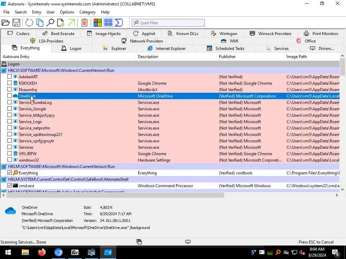Toggle the Windows entries colored logo icon
346x259 pixels.
[97, 23]
